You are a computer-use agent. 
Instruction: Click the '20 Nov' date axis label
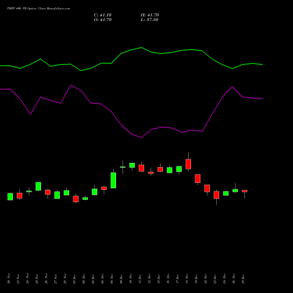9,278
